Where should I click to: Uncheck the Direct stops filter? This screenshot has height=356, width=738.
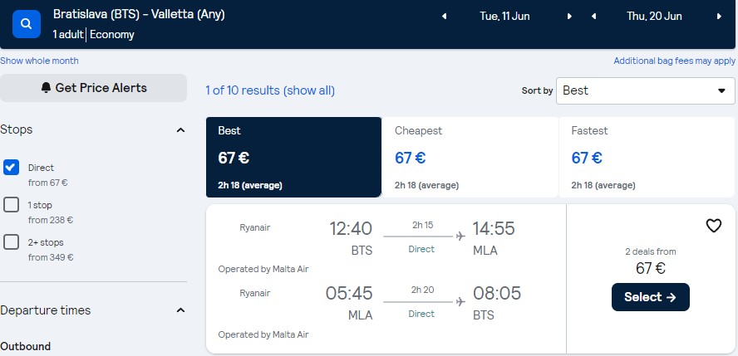click(12, 167)
